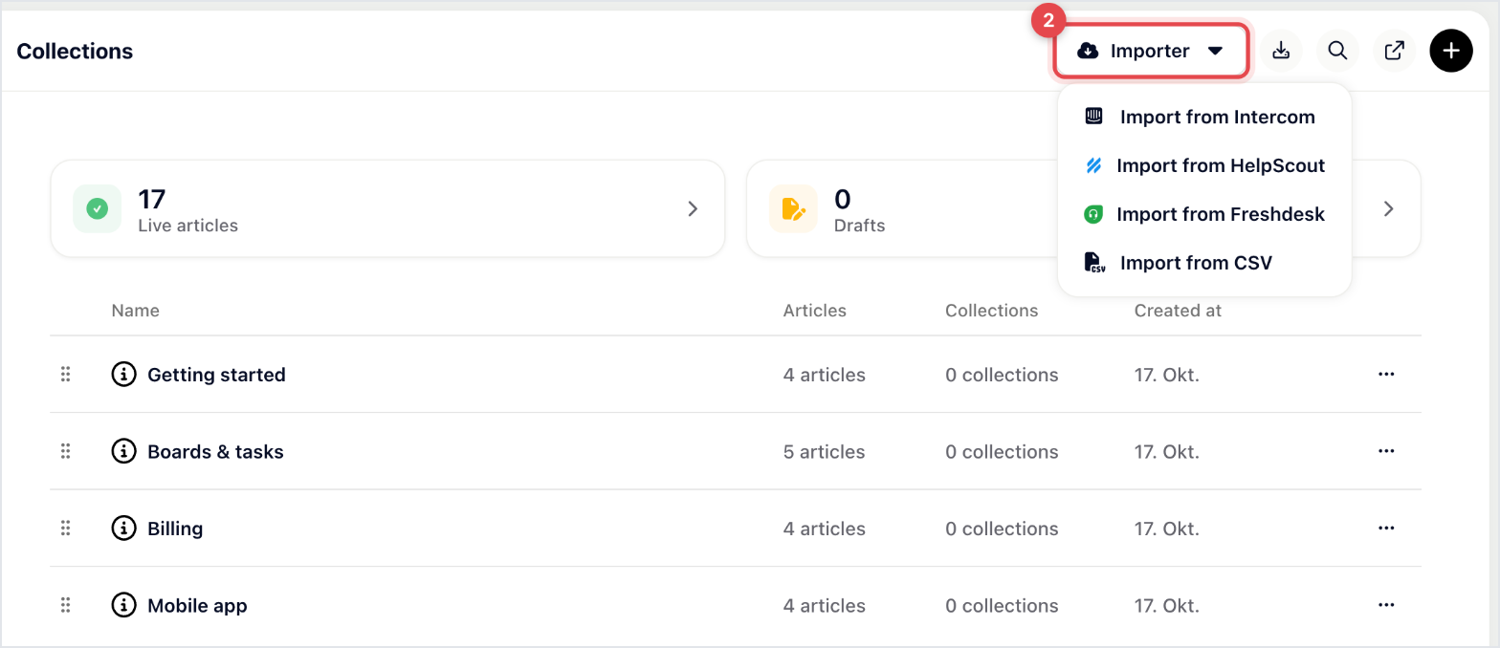Click drag handle for Boards & tasks row
The image size is (1500, 648).
click(66, 451)
